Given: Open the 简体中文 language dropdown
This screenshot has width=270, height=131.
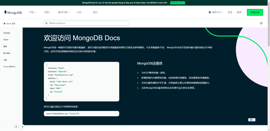Looking at the screenshot, I should (x=218, y=12).
